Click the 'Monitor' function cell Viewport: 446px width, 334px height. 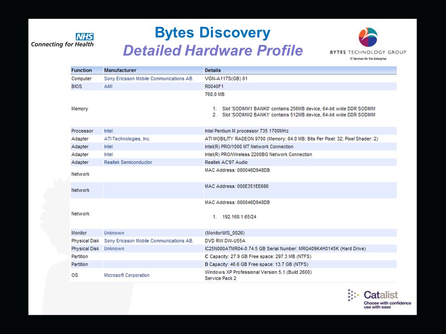coord(79,233)
